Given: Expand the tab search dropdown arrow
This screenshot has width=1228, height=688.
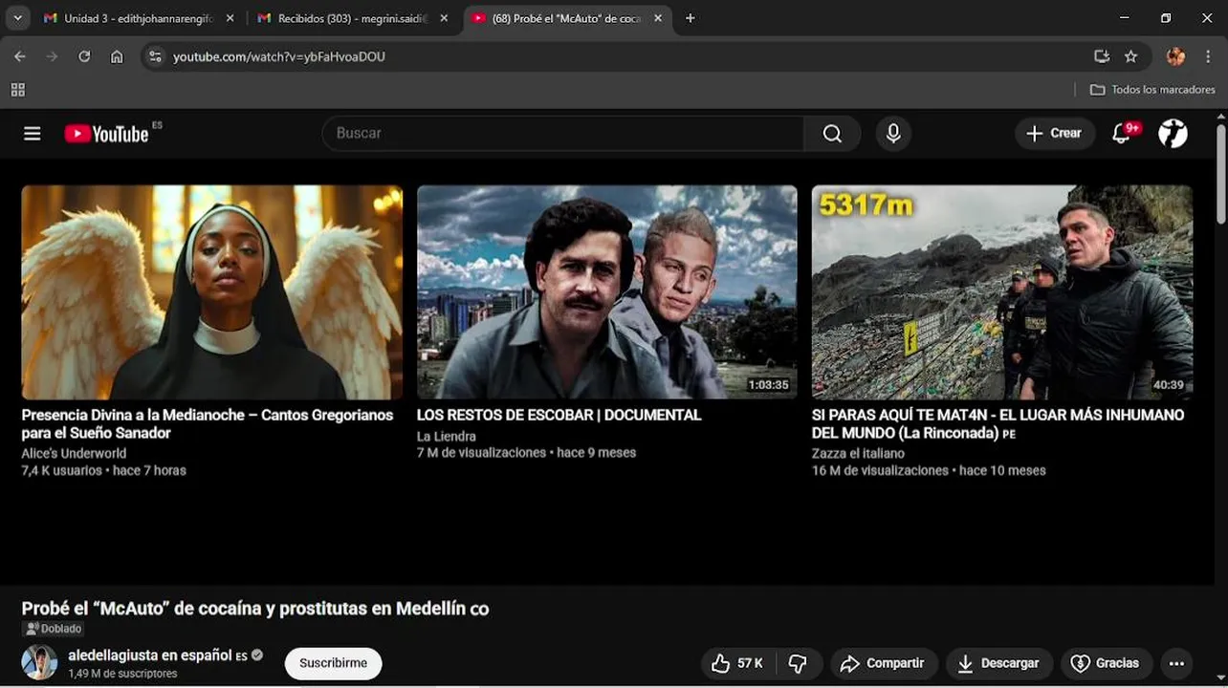Looking at the screenshot, I should 17,18.
